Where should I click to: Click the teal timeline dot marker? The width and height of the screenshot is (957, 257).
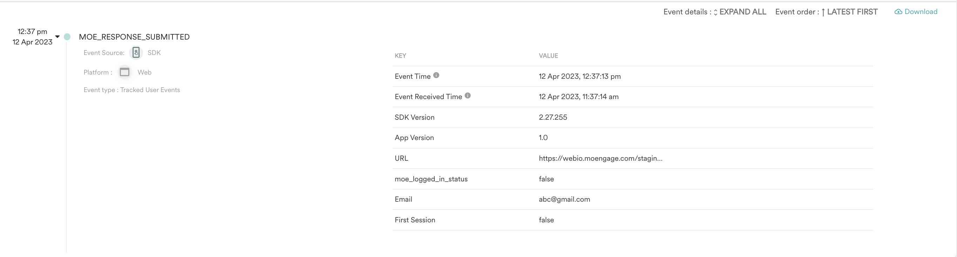pyautogui.click(x=67, y=37)
